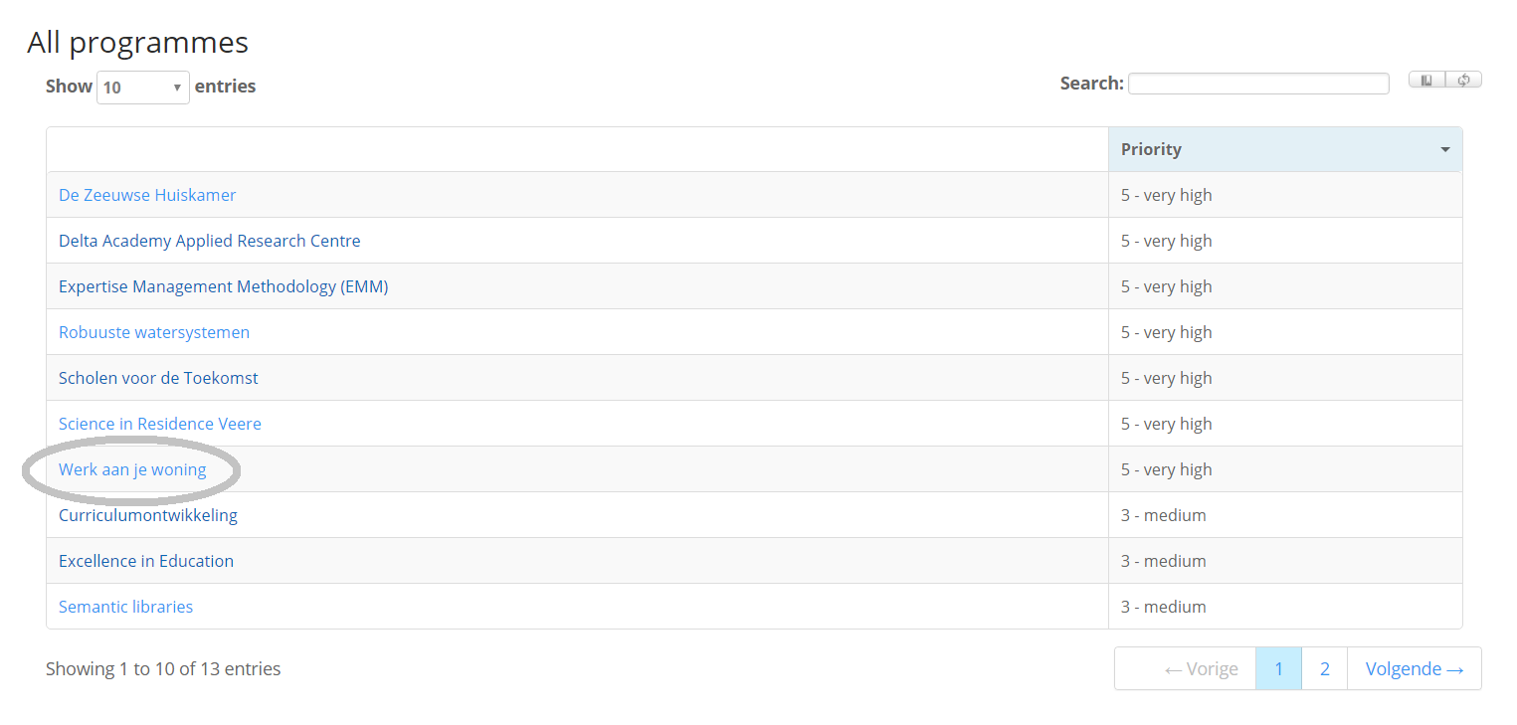Open the Werk aan je woning link

(132, 469)
